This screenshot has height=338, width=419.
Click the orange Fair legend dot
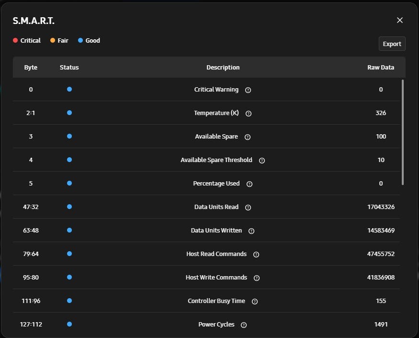[53, 41]
